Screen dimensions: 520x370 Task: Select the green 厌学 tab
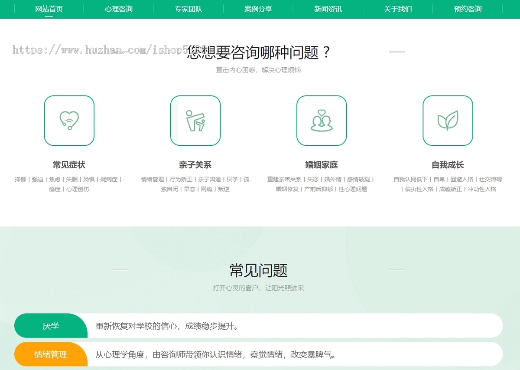click(x=51, y=326)
